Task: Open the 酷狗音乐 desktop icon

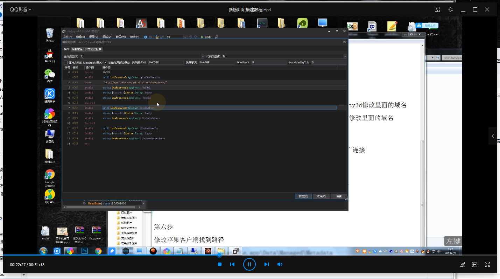Action: coord(50,96)
